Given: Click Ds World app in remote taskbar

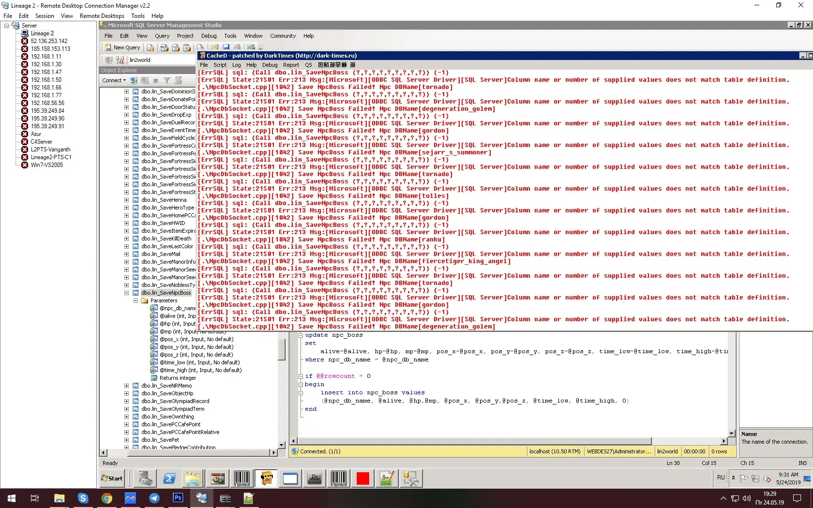Looking at the screenshot, I should 314,478.
